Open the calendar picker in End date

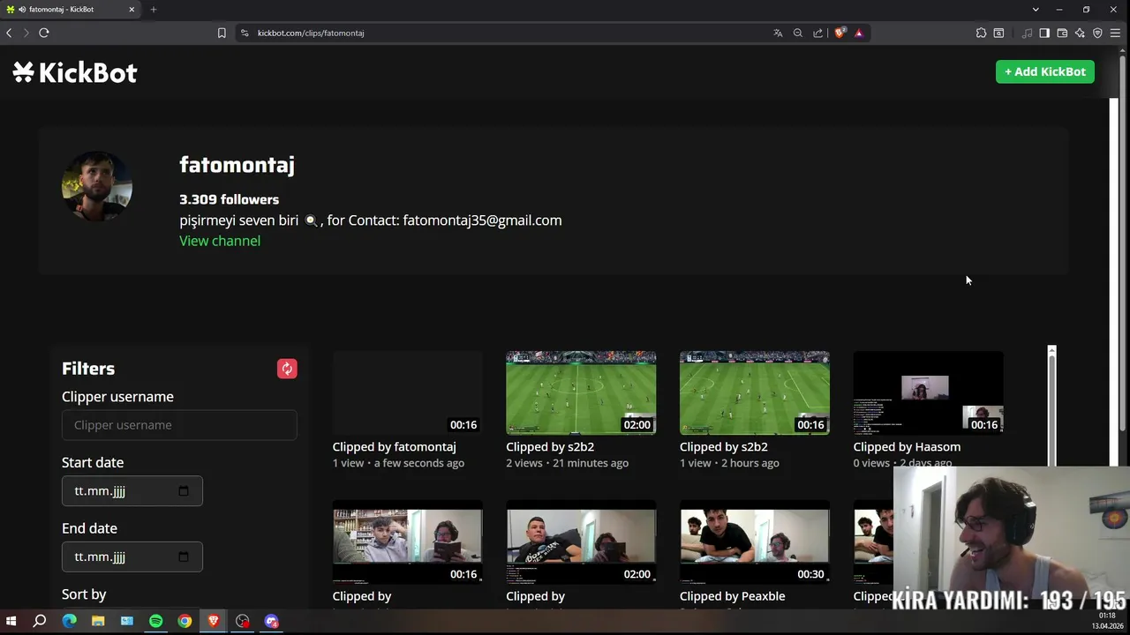pyautogui.click(x=184, y=557)
